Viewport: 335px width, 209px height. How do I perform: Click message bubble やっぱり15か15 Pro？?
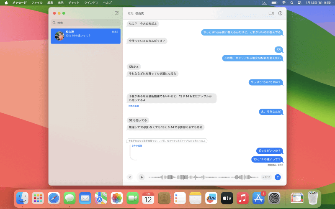coord(265,82)
